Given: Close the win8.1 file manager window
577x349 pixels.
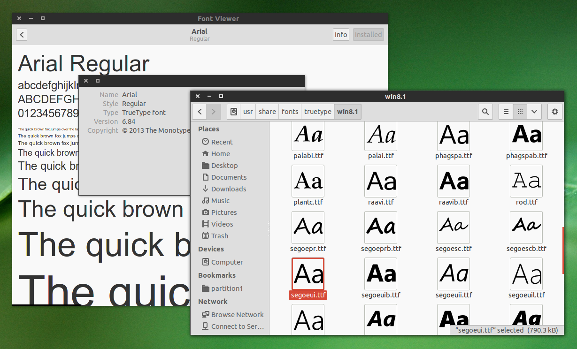Looking at the screenshot, I should click(198, 96).
